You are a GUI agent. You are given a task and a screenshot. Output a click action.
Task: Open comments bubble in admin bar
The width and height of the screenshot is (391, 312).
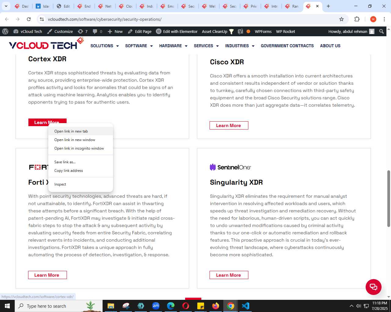(x=97, y=31)
